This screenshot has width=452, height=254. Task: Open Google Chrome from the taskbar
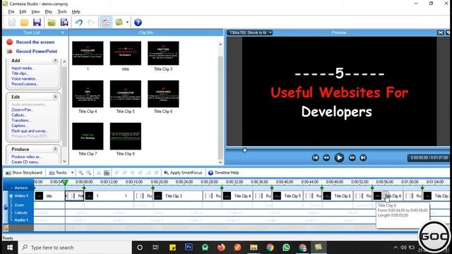(270, 248)
